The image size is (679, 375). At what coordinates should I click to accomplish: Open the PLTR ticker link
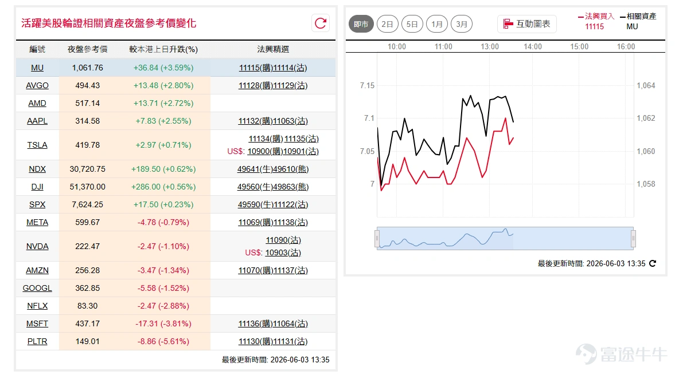pos(37,341)
